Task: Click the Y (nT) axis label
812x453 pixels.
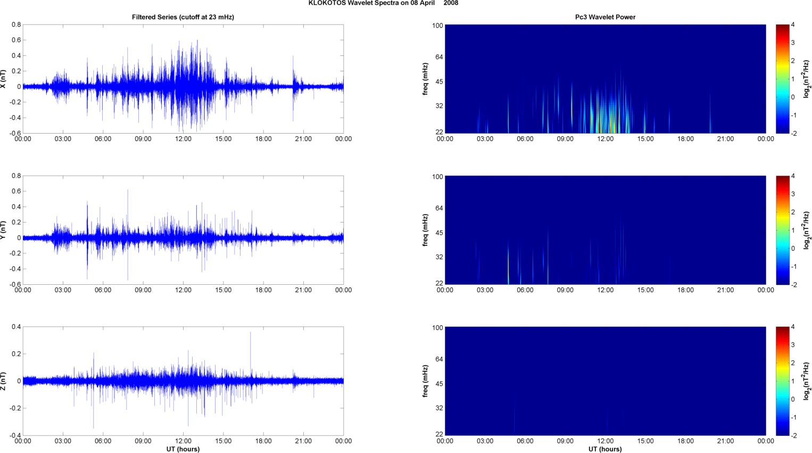Action: click(4, 230)
